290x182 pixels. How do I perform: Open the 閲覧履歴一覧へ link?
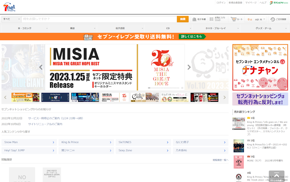click(x=220, y=160)
